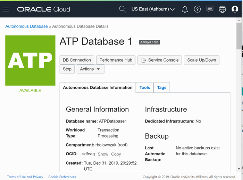Open the help question mark icon
This screenshot has height=180, width=243.
197,9
